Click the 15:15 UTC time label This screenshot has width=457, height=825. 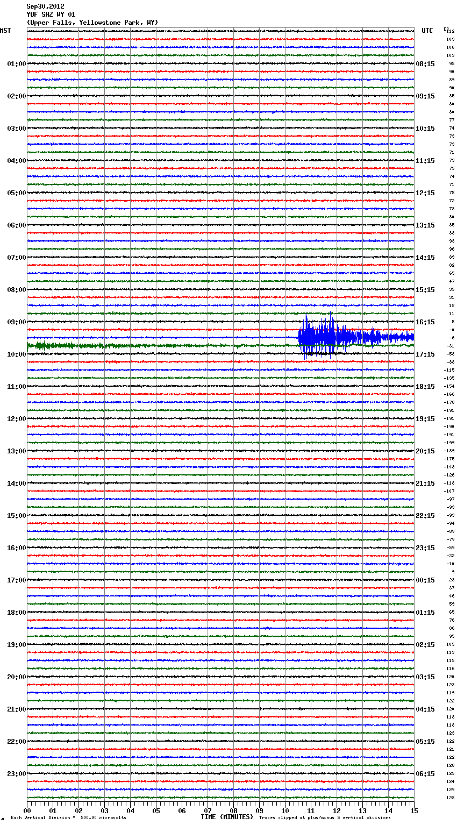point(425,290)
